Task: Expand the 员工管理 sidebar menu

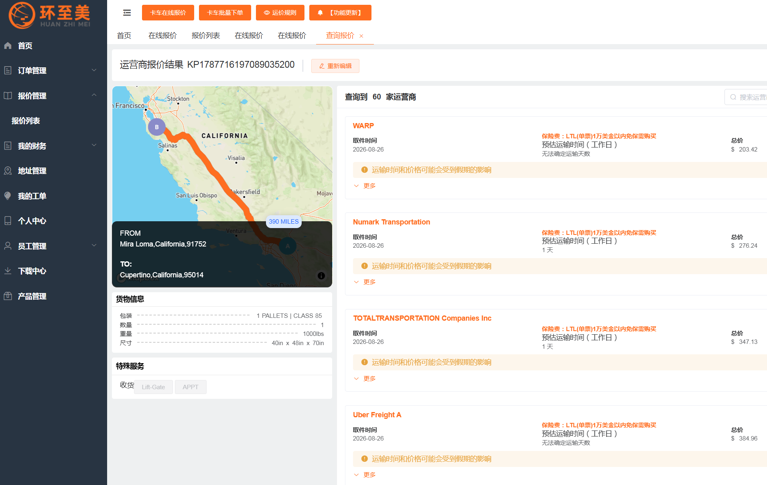Action: tap(94, 246)
